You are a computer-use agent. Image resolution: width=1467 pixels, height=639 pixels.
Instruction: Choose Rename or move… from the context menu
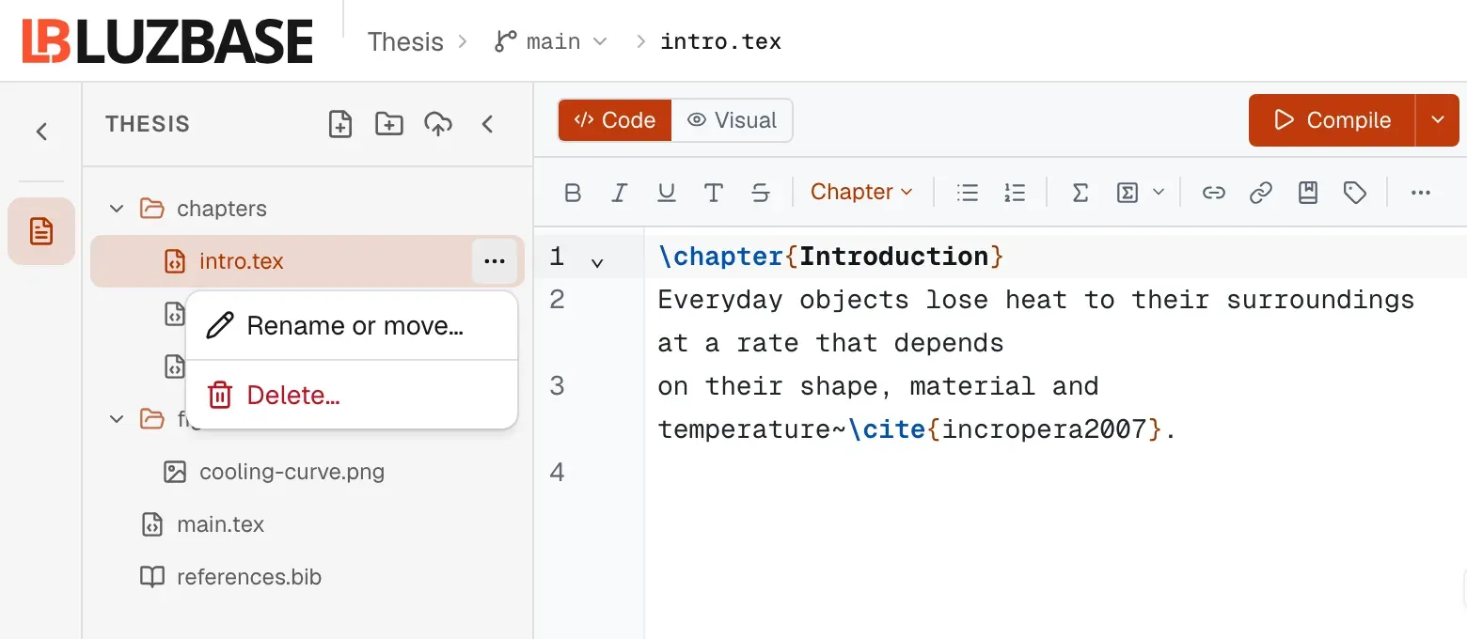pos(352,326)
